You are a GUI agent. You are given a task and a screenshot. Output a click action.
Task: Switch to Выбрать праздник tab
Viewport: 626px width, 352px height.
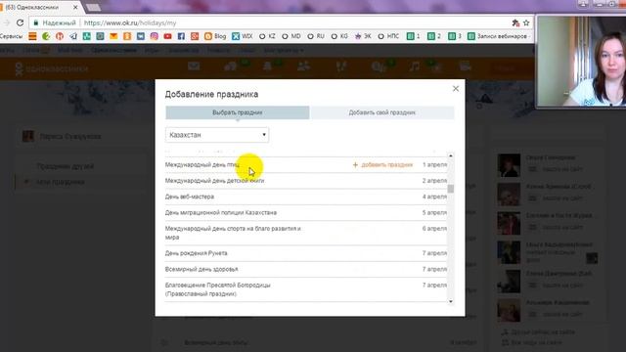pyautogui.click(x=237, y=112)
